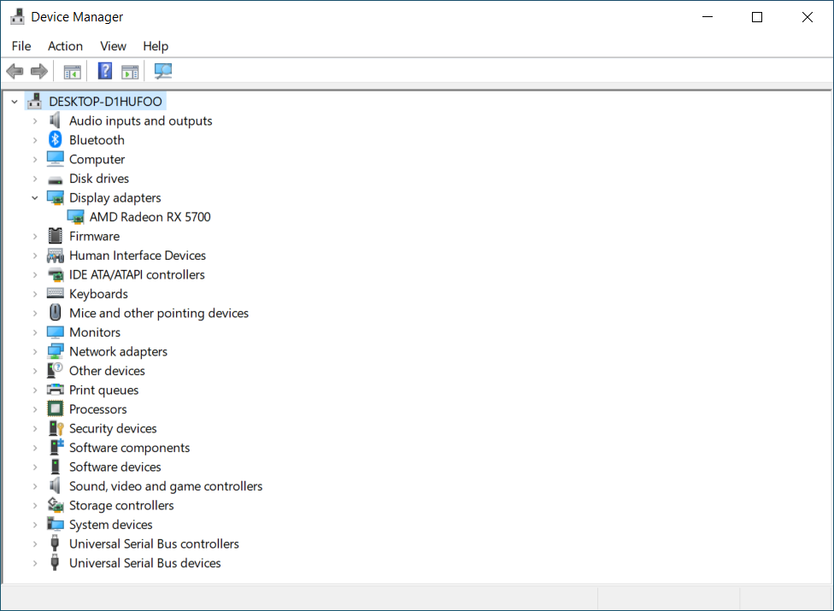Select the AMD Radeon RX 5700 display adapter icon

pyautogui.click(x=75, y=216)
